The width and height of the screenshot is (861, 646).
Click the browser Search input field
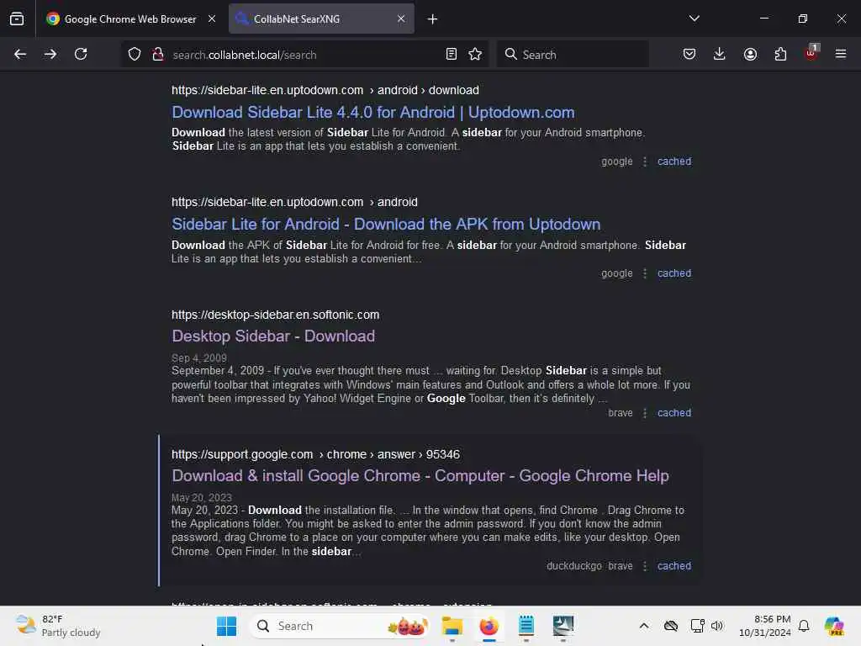pyautogui.click(x=573, y=55)
